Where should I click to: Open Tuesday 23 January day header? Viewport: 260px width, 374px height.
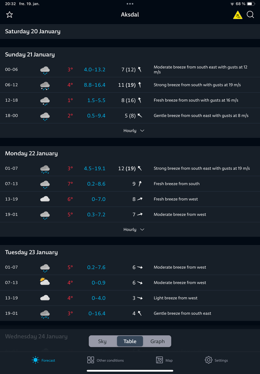[31, 252]
